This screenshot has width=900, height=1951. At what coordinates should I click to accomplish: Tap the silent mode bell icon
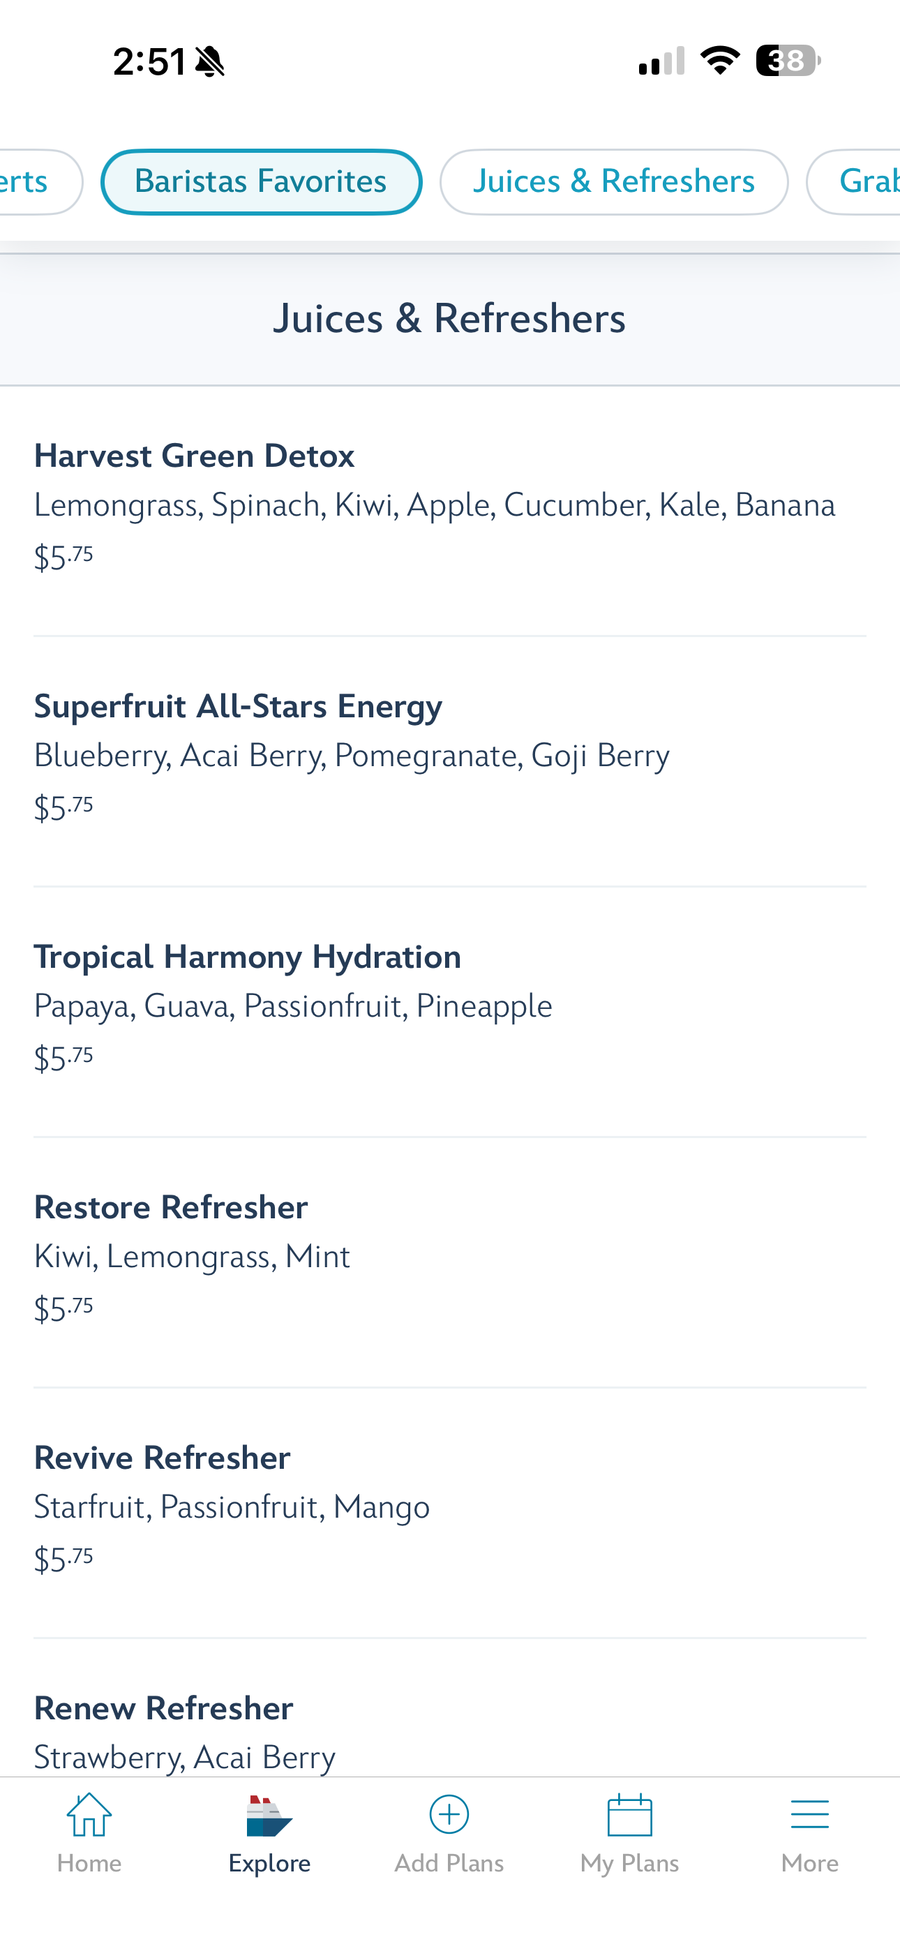pyautogui.click(x=210, y=61)
